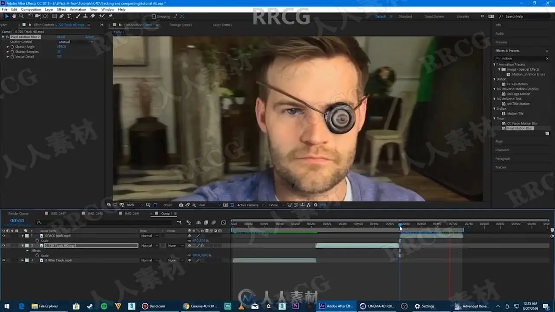Select the Pan Behind anchor point tool
555x312 pixels.
click(45, 16)
